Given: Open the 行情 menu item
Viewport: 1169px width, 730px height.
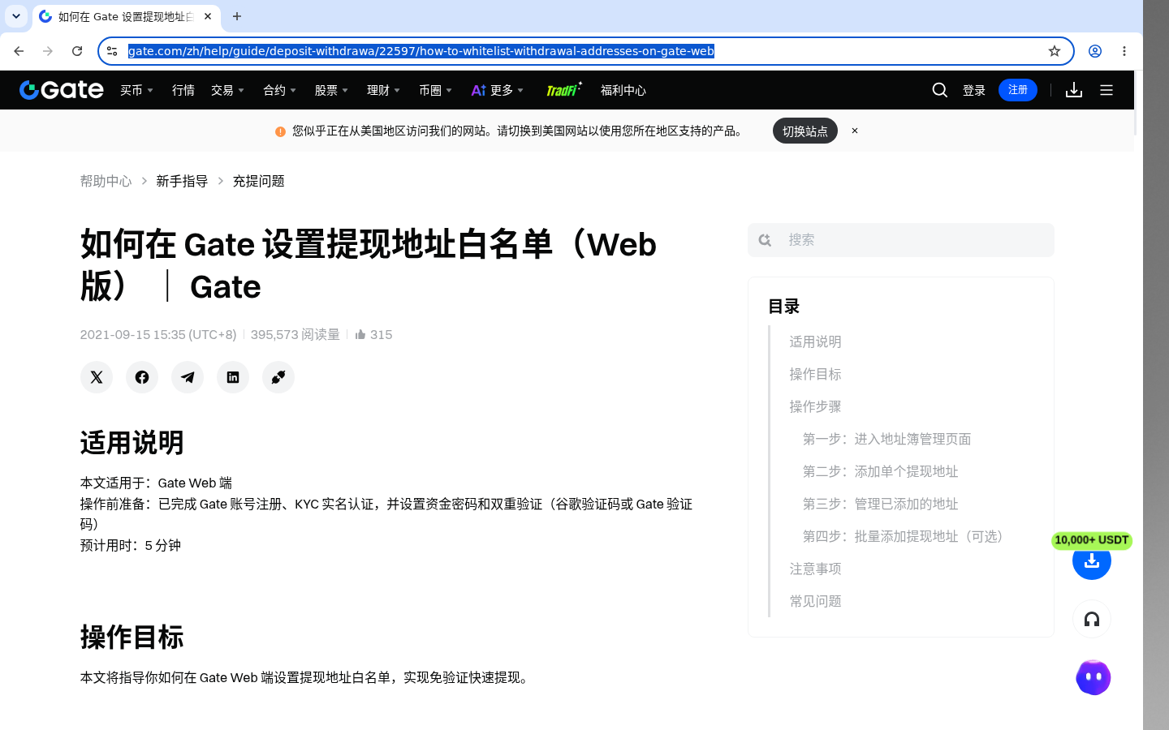Looking at the screenshot, I should click(x=183, y=90).
